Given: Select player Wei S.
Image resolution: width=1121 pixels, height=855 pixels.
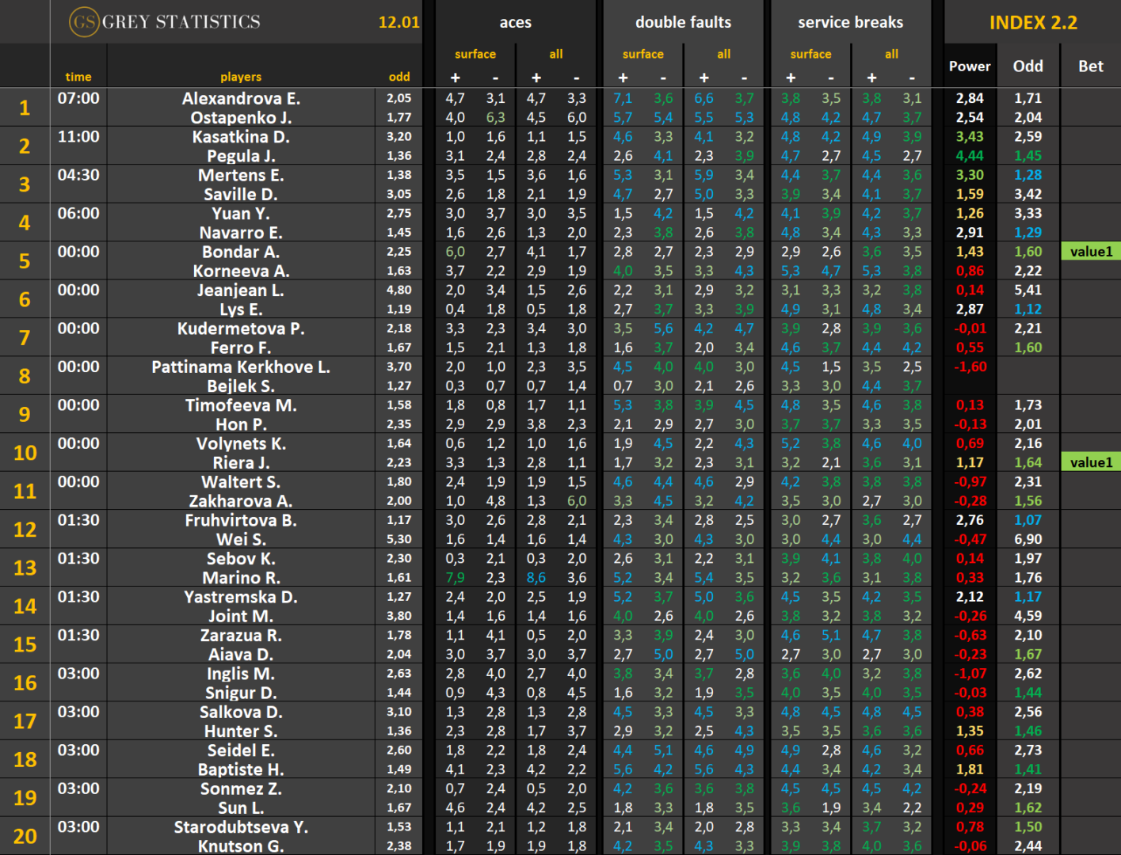Looking at the screenshot, I should [241, 540].
